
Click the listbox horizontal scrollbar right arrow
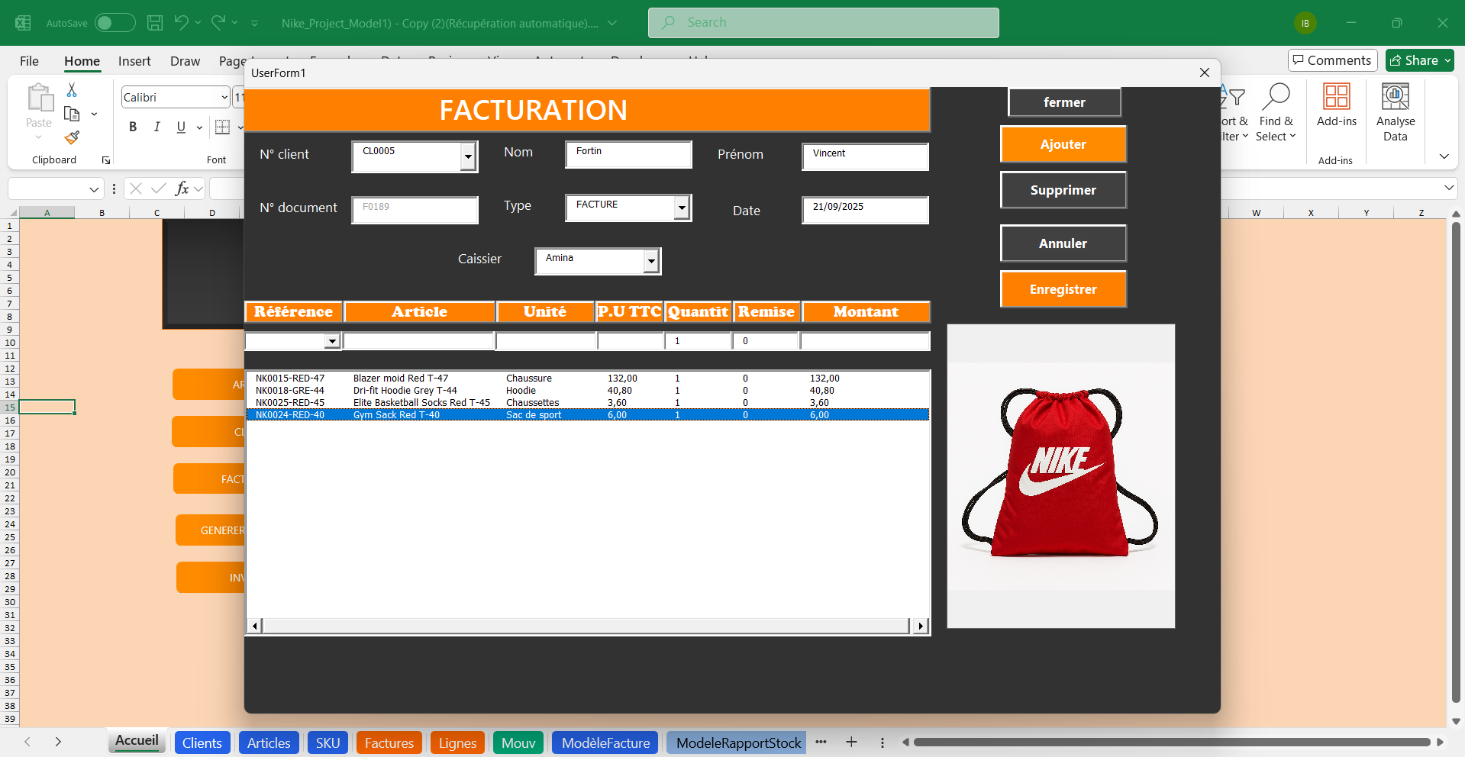click(x=920, y=625)
